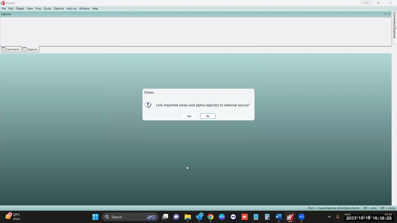This screenshot has height=223, width=397.
Task: Open the Options menu
Action: point(59,9)
